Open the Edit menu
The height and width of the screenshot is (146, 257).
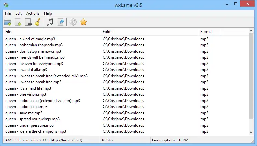(18, 13)
